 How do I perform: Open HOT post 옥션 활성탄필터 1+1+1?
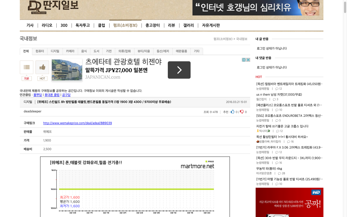pyautogui.click(x=282, y=137)
